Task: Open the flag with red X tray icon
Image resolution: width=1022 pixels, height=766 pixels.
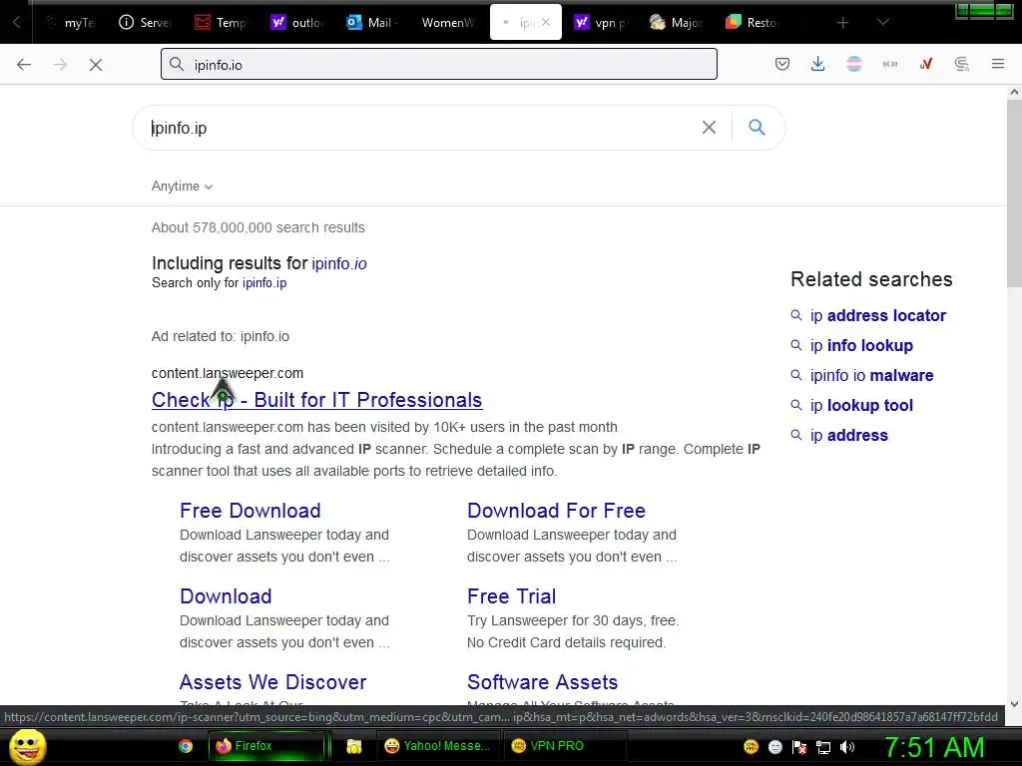Action: 799,747
